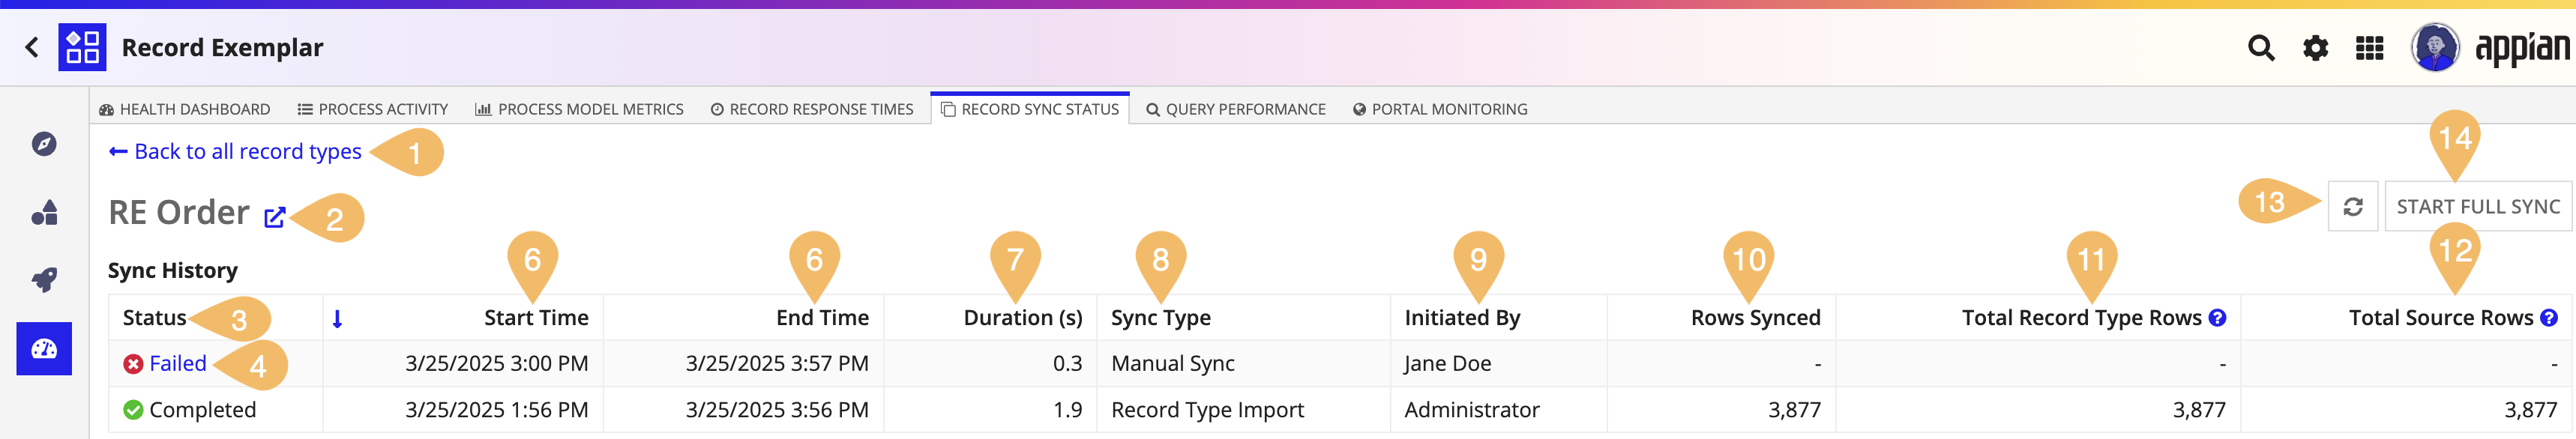The height and width of the screenshot is (439, 2576).
Task: Click the Completed status text
Action: pos(202,410)
